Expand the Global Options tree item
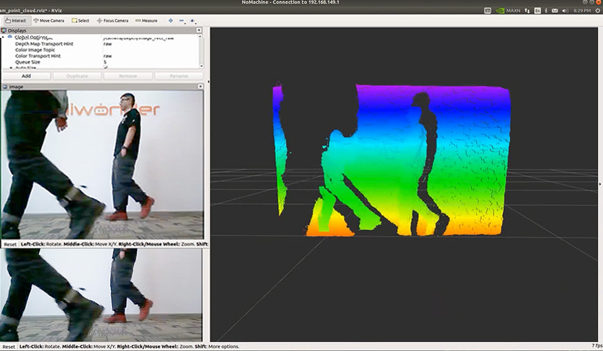The height and width of the screenshot is (351, 603). 4,37
